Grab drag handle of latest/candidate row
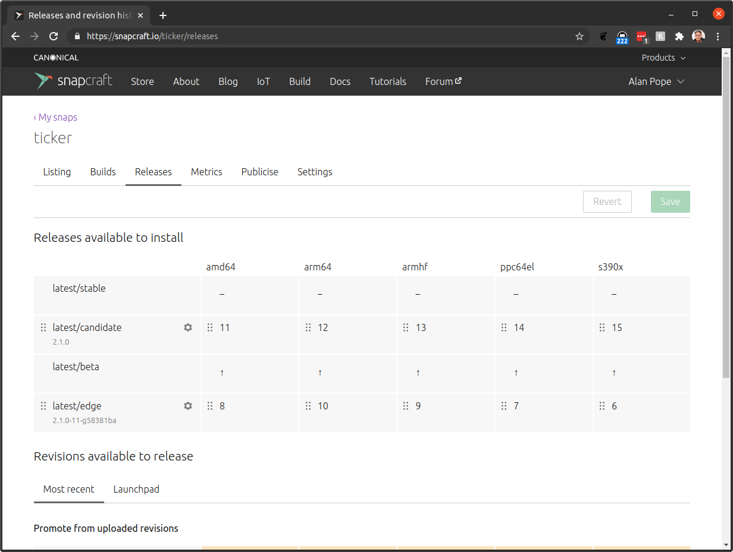 pyautogui.click(x=43, y=327)
